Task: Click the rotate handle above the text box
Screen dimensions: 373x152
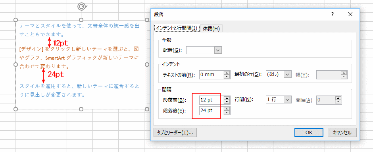Action: (x=81, y=7)
